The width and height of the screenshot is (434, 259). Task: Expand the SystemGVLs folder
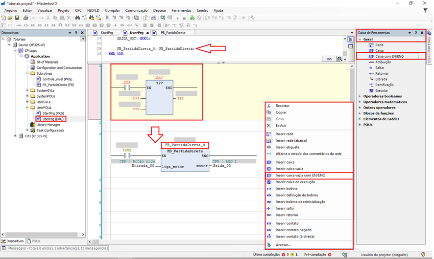(x=27, y=90)
